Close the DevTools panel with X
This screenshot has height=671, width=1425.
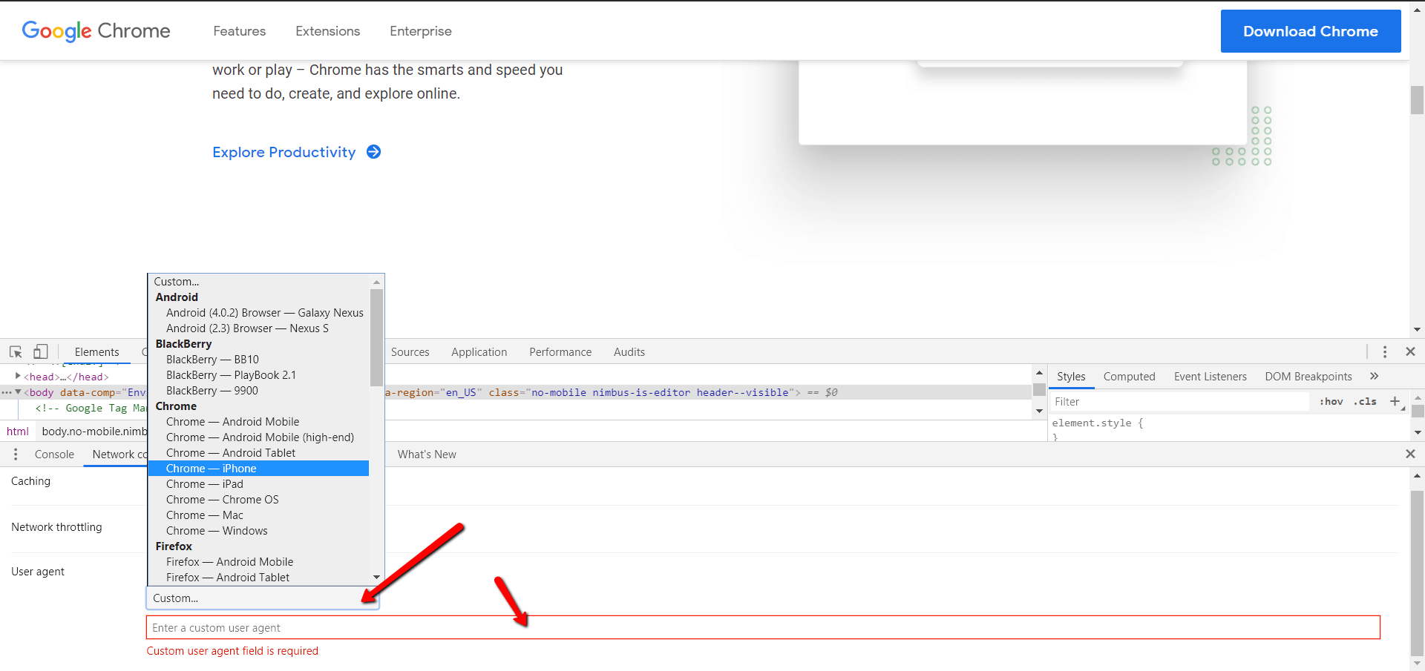pyautogui.click(x=1410, y=352)
